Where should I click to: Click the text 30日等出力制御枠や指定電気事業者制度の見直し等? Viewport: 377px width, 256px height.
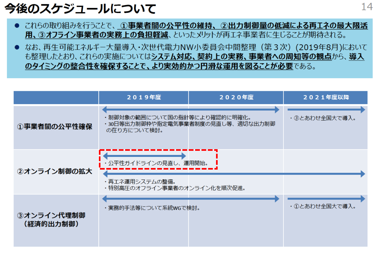pyautogui.click(x=171, y=124)
